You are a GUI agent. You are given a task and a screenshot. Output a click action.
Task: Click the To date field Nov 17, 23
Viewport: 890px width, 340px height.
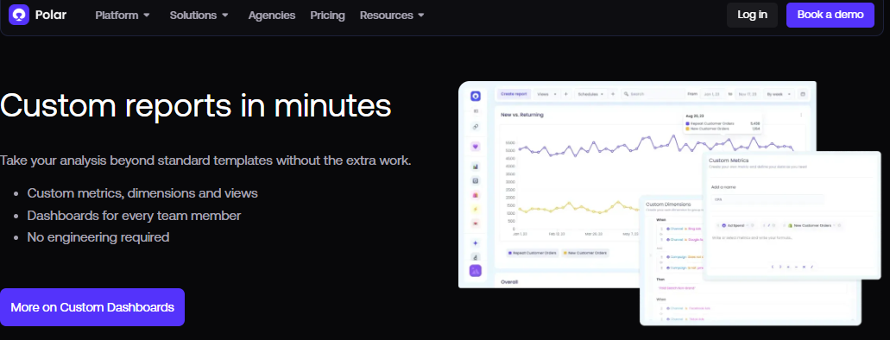coord(748,94)
